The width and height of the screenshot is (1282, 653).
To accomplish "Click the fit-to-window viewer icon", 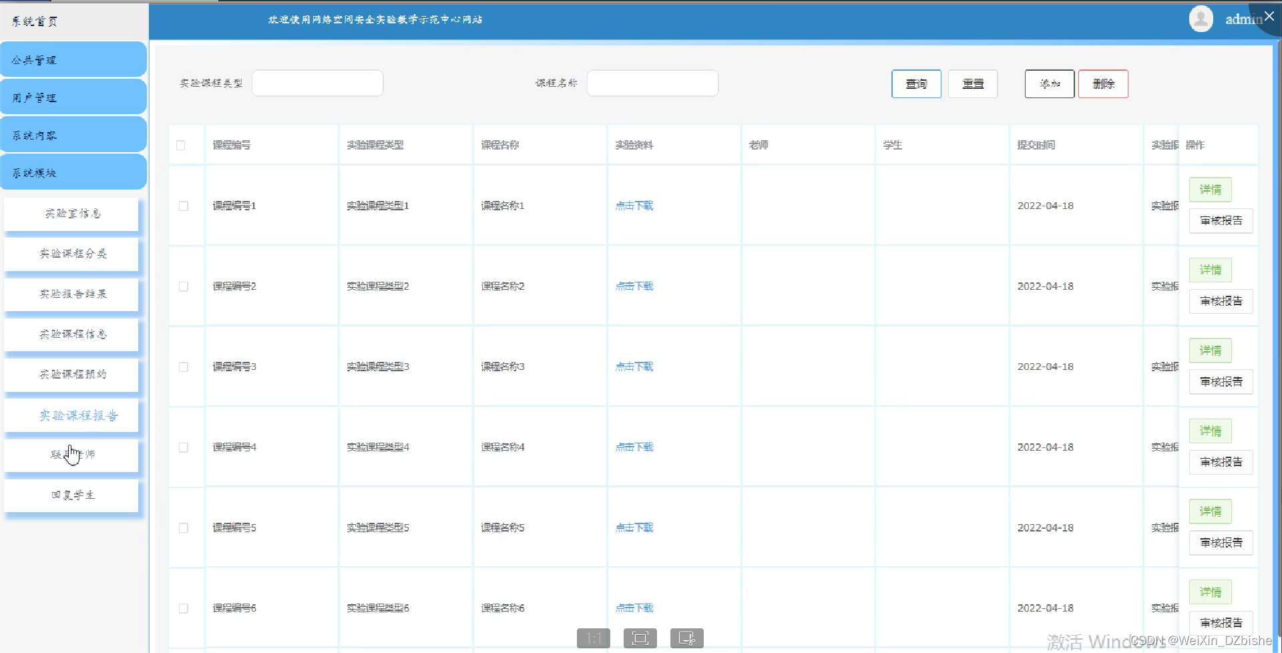I will pos(640,638).
